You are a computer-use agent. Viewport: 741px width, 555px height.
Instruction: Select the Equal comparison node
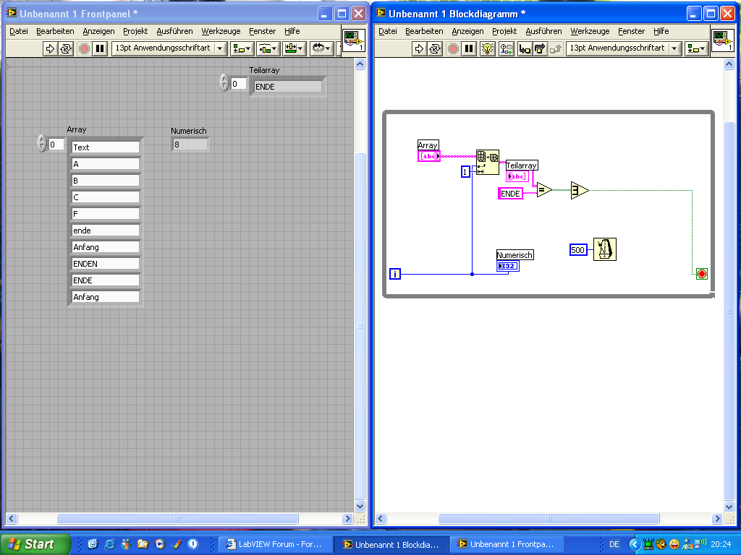(544, 190)
